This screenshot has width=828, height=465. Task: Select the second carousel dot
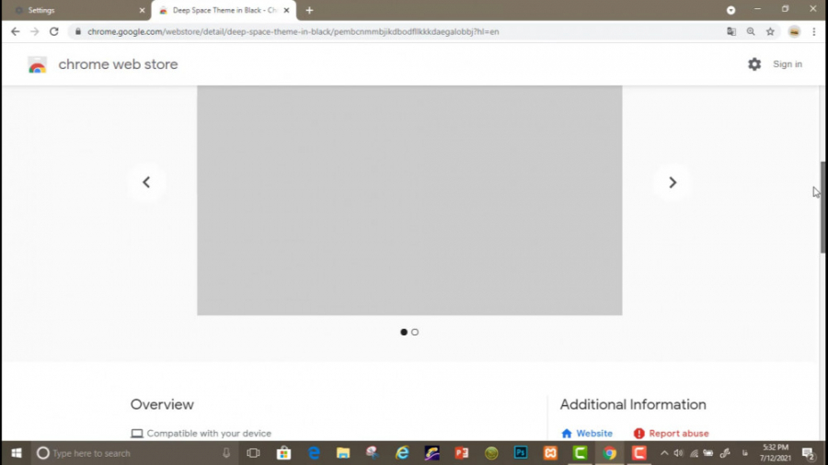tap(415, 332)
